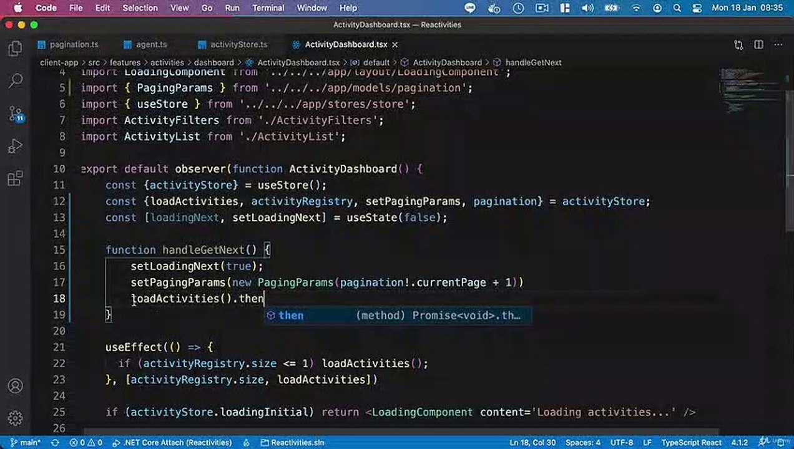Click activities in the breadcrumb
Image resolution: width=794 pixels, height=449 pixels.
point(167,62)
